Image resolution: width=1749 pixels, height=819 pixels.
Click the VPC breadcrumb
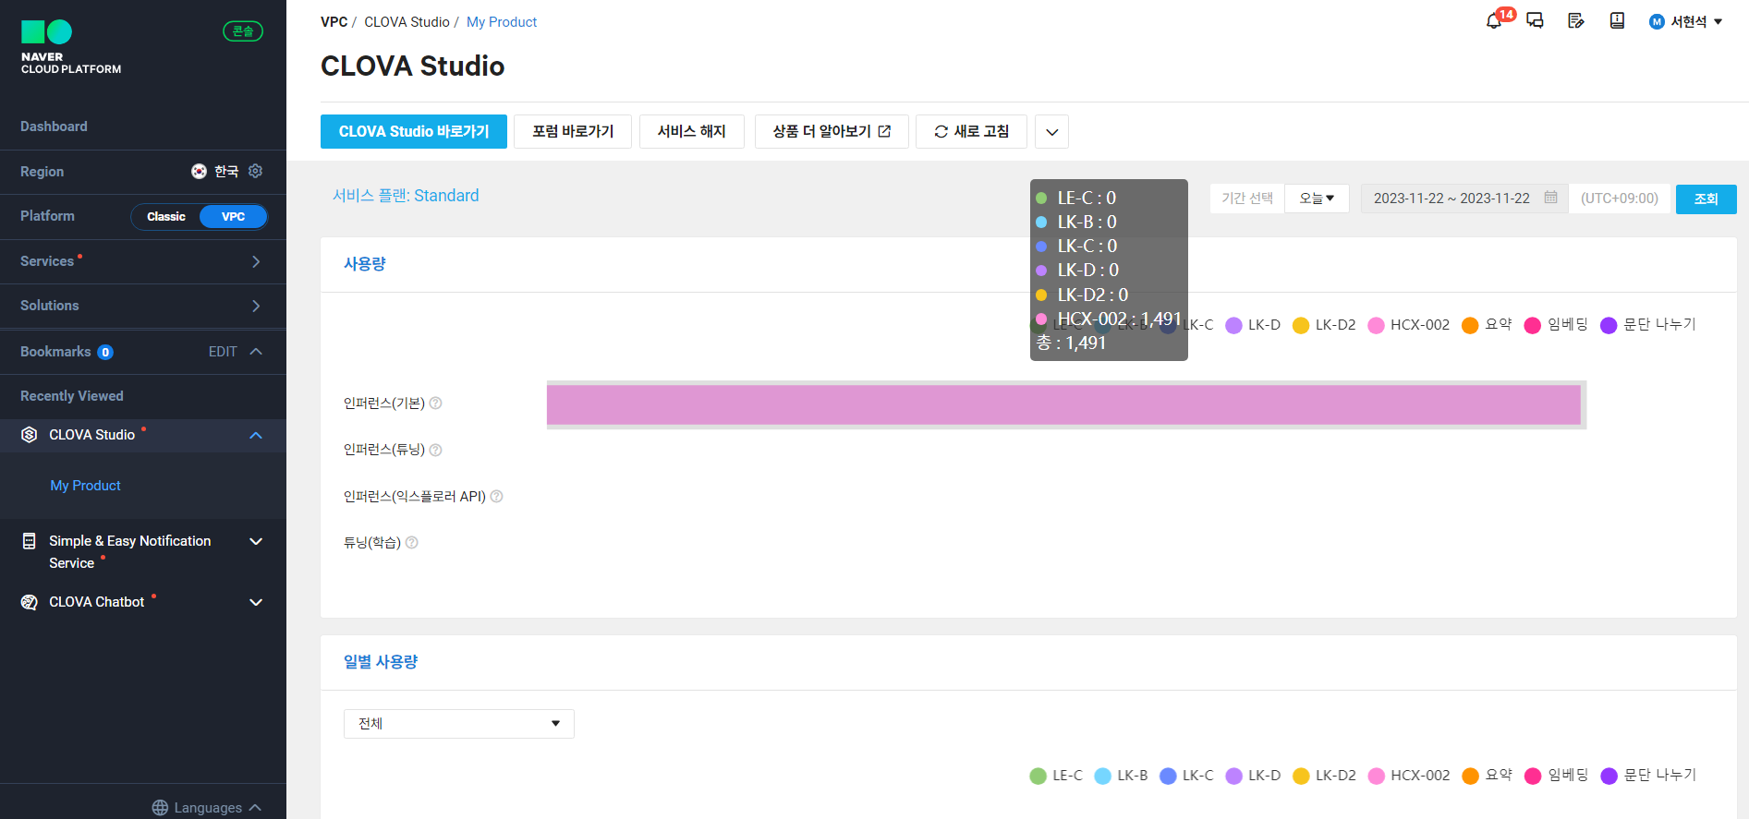click(334, 22)
